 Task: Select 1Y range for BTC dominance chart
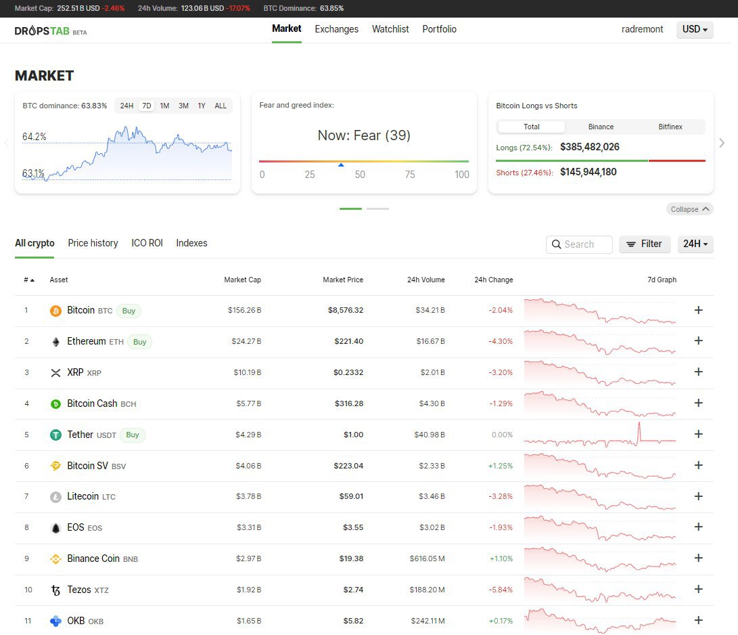[x=202, y=106]
